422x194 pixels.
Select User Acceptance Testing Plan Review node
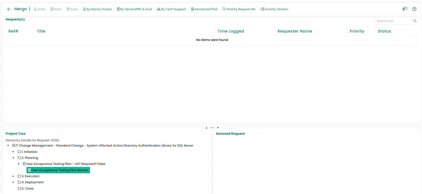(x=58, y=170)
